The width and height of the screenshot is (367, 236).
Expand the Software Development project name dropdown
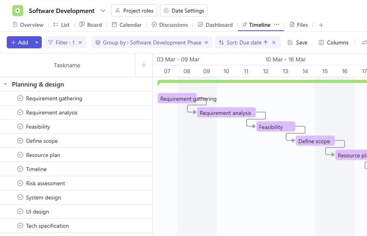[x=103, y=11]
